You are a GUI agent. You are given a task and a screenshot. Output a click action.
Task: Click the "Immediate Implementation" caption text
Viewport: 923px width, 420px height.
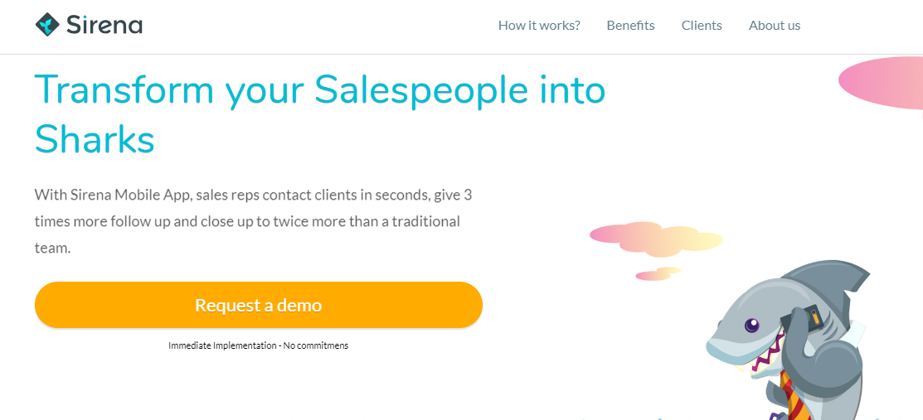258,345
